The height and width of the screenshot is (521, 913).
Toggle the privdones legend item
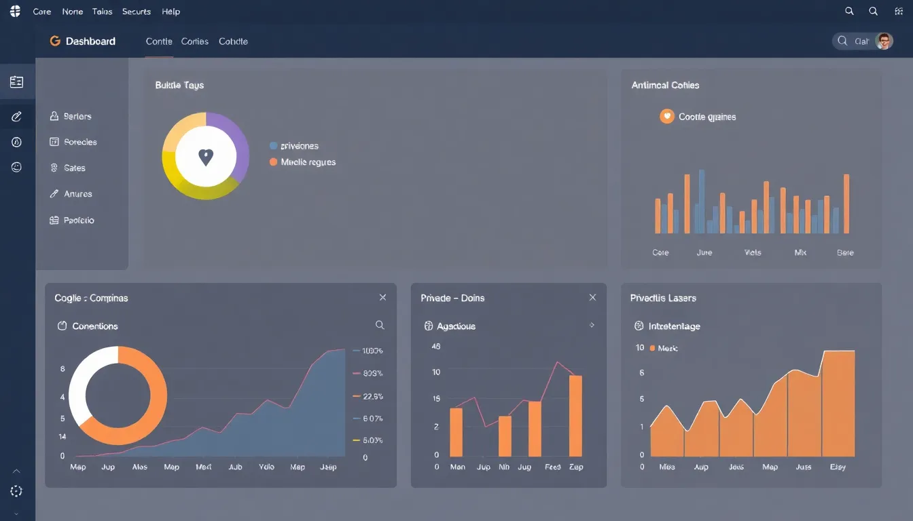pos(274,146)
